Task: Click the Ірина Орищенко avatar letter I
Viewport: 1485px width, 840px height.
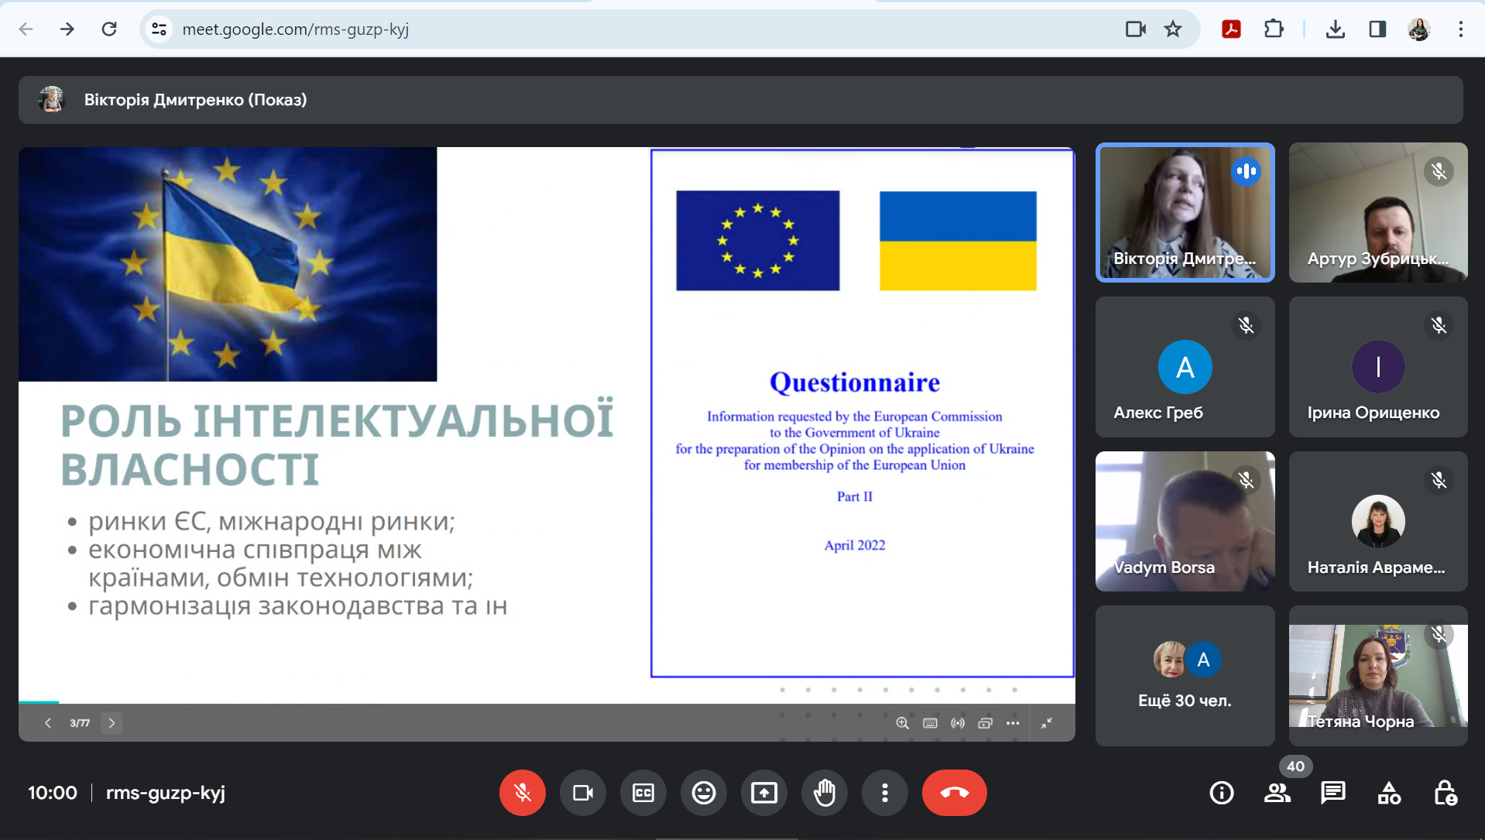Action: [x=1378, y=367]
